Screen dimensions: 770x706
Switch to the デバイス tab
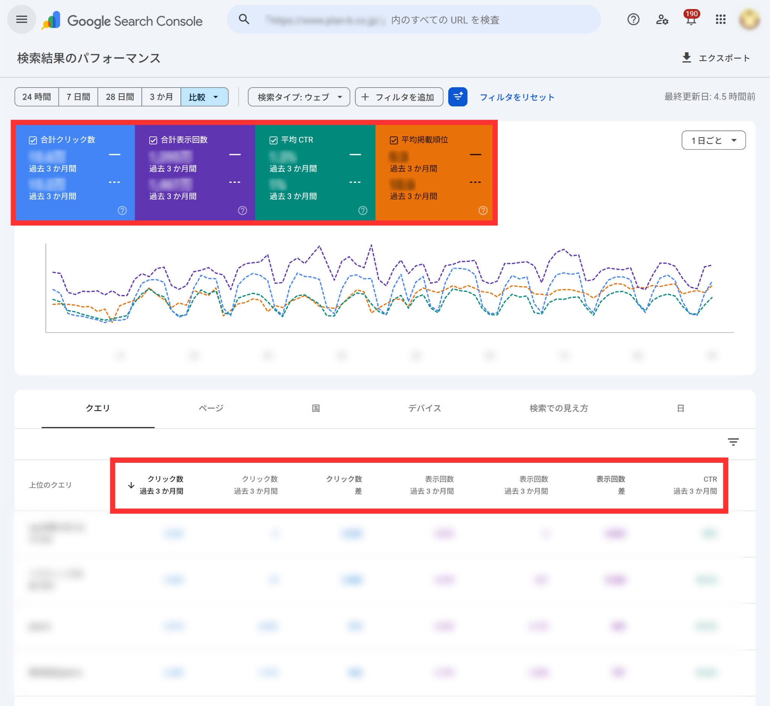click(x=424, y=408)
